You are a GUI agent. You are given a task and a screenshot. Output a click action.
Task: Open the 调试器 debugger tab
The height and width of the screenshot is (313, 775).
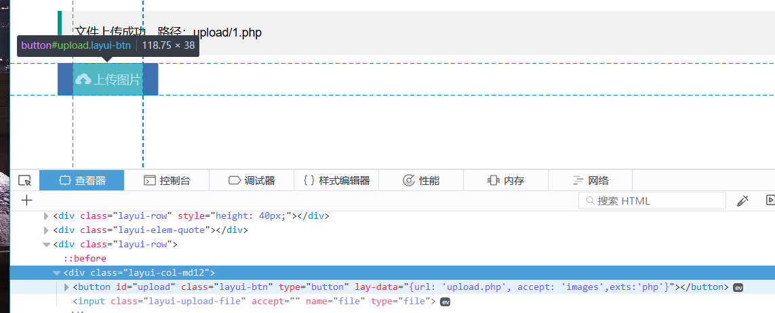tap(252, 181)
